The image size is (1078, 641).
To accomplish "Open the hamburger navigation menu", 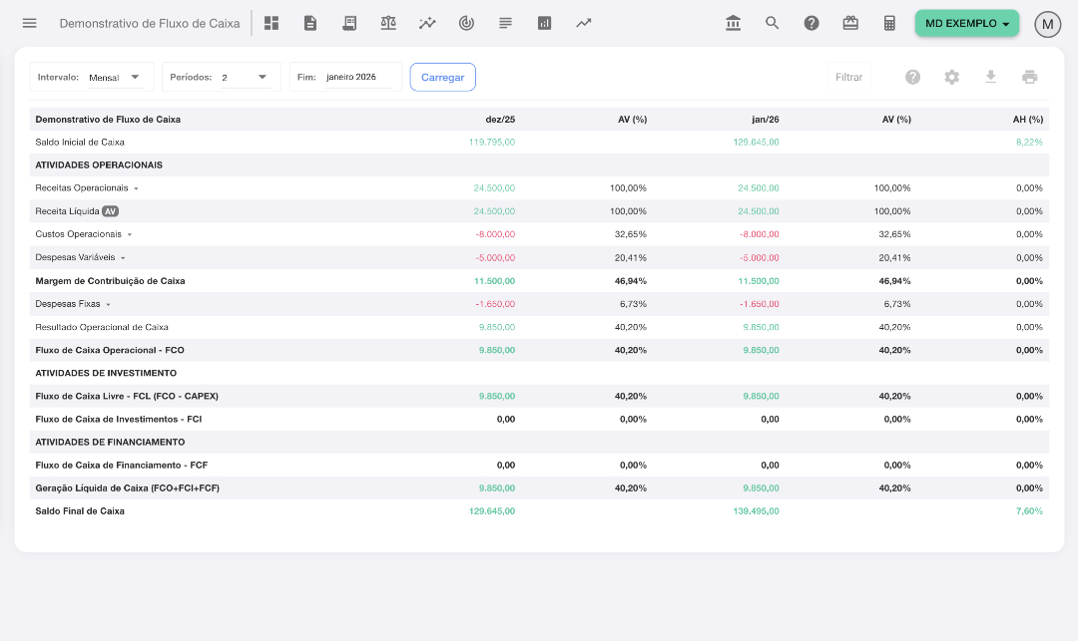I will 29,23.
